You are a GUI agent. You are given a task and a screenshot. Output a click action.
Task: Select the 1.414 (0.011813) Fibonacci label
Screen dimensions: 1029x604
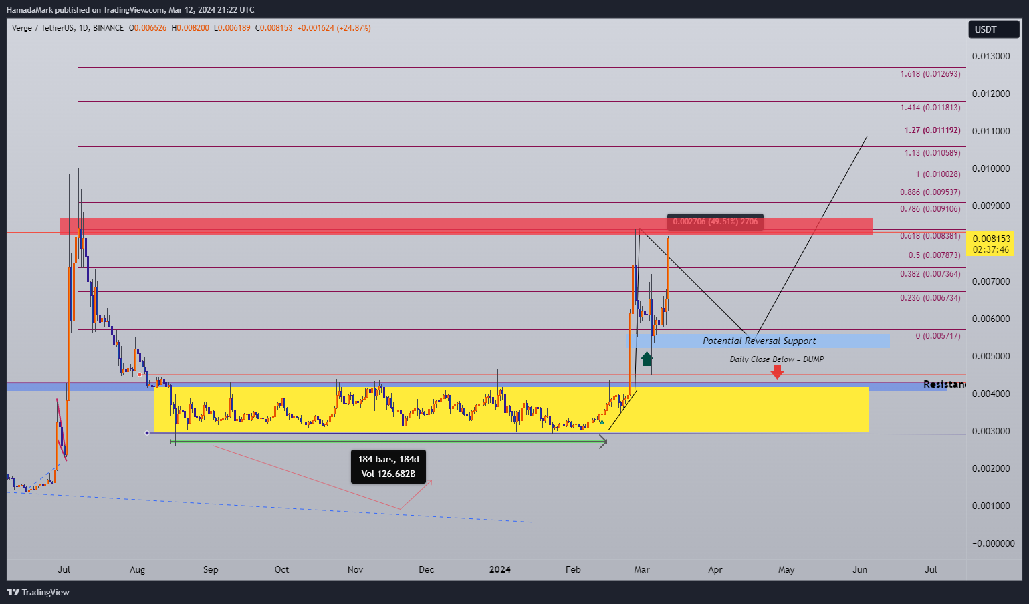point(930,107)
